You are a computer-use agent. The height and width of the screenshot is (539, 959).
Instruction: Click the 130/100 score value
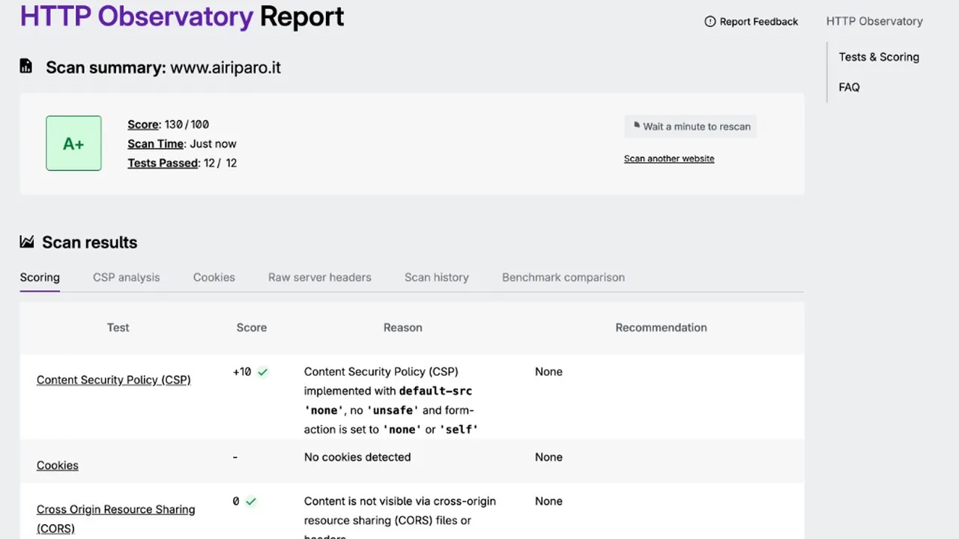coord(187,124)
